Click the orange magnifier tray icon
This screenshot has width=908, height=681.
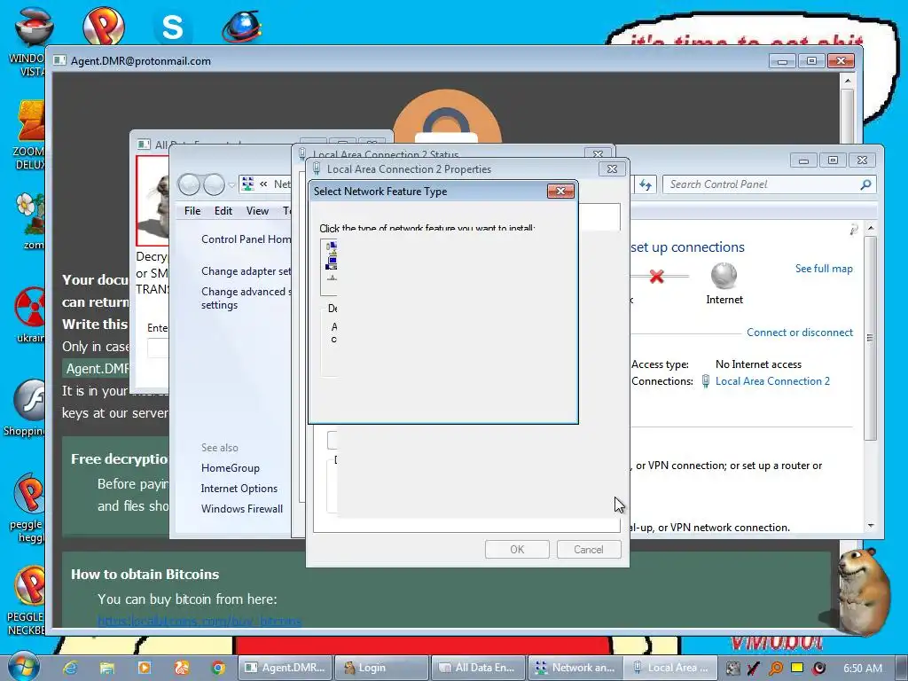(775, 669)
